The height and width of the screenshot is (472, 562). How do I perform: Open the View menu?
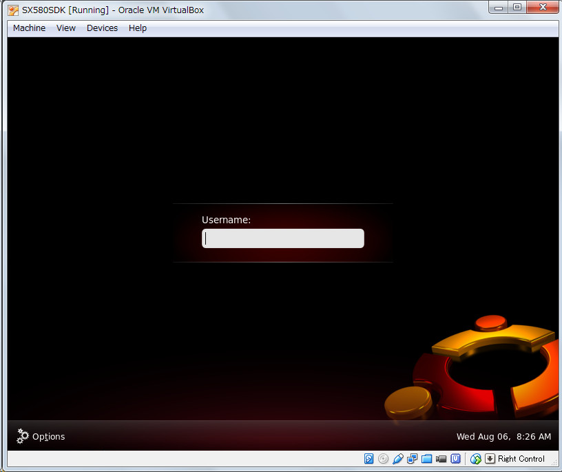[x=66, y=28]
